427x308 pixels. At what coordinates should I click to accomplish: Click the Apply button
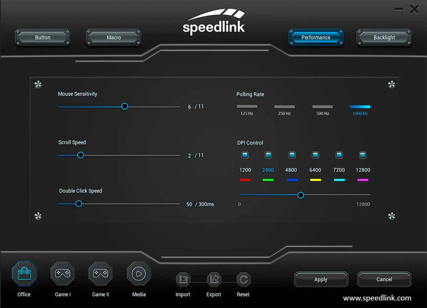[321, 280]
